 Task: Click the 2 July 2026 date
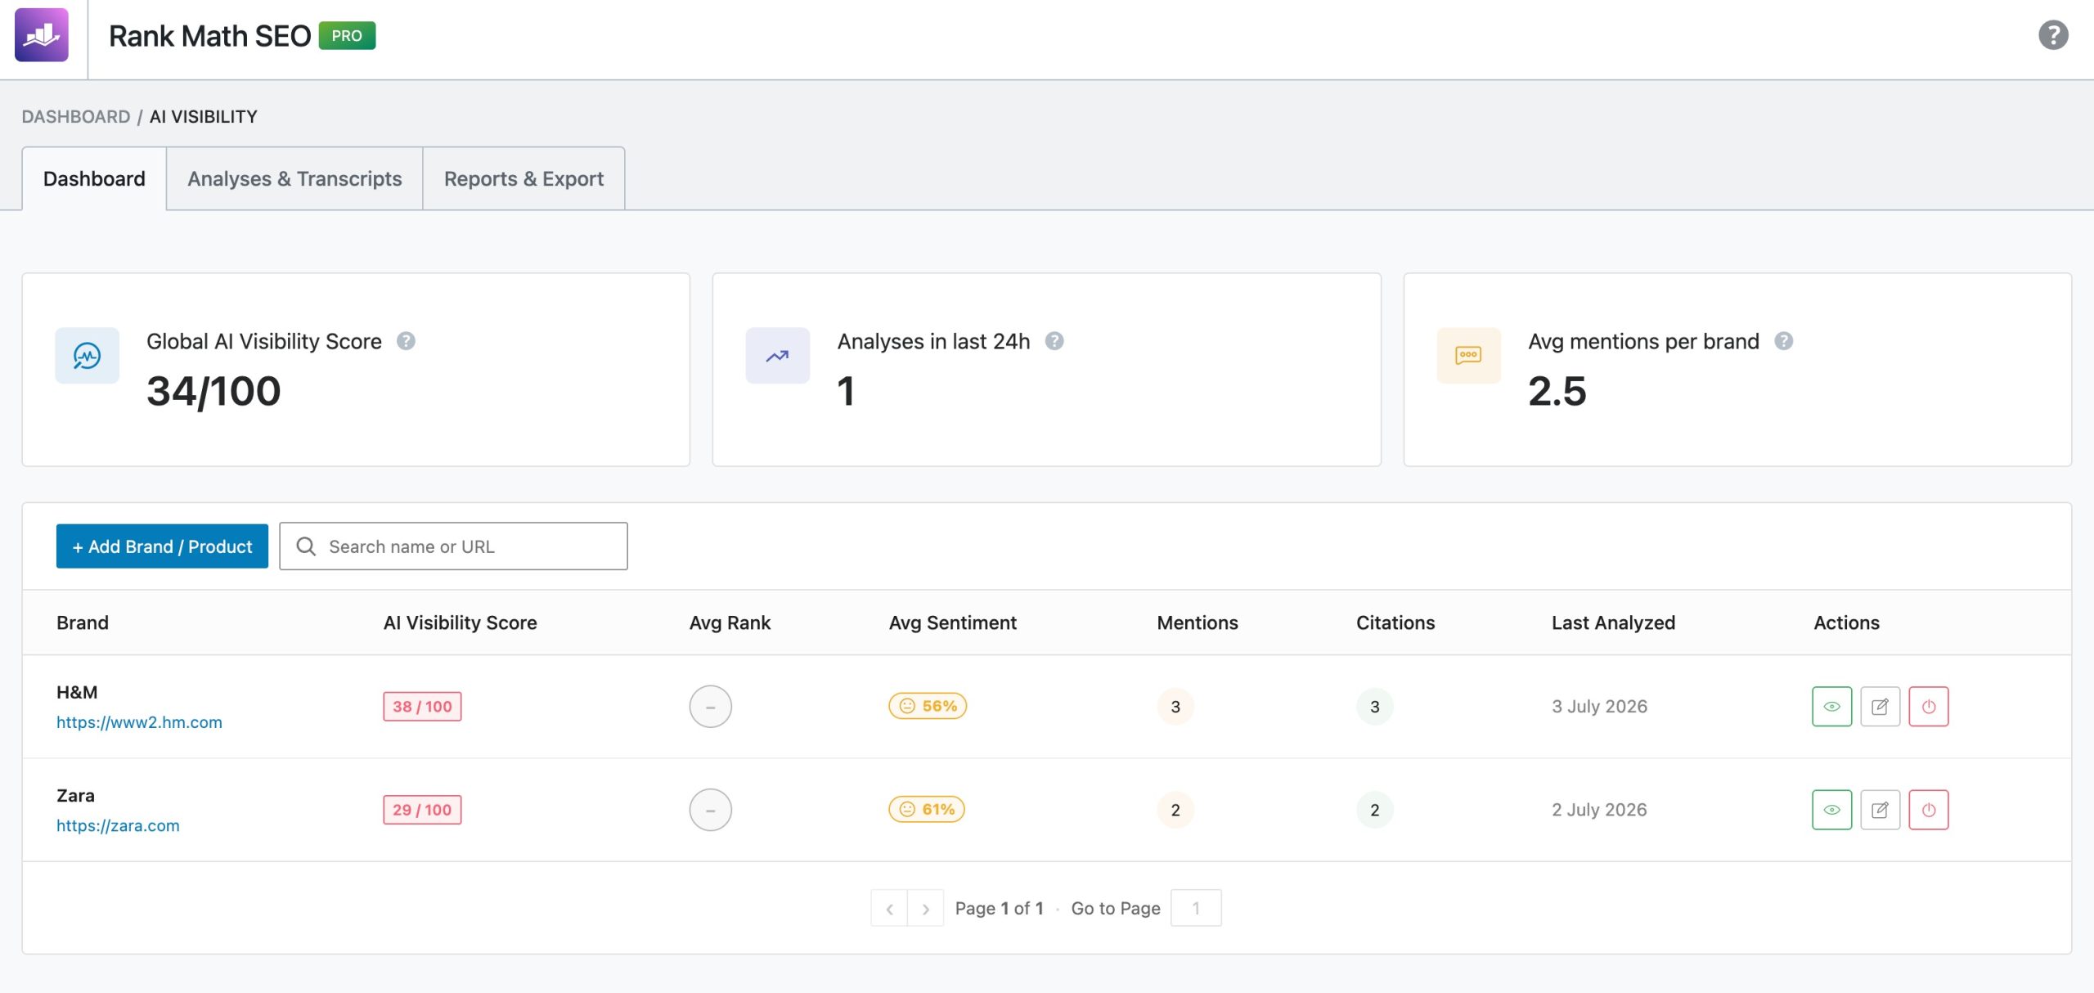[x=1600, y=810]
